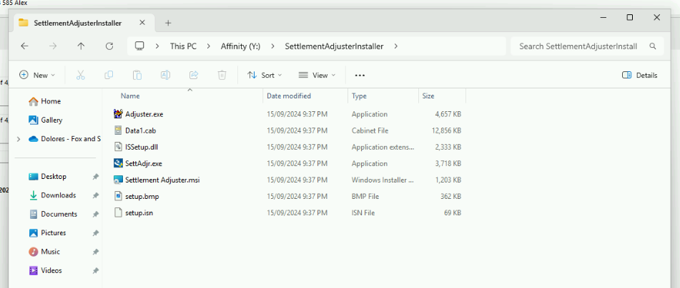The image size is (680, 288).
Task: Click the Share icon in toolbar
Action: [193, 75]
